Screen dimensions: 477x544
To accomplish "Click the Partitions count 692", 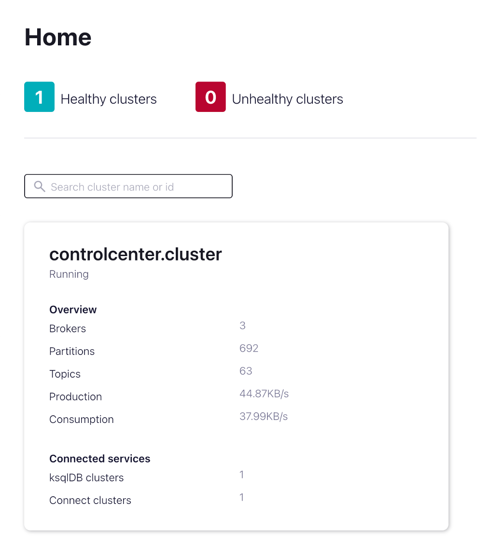I will tap(249, 348).
